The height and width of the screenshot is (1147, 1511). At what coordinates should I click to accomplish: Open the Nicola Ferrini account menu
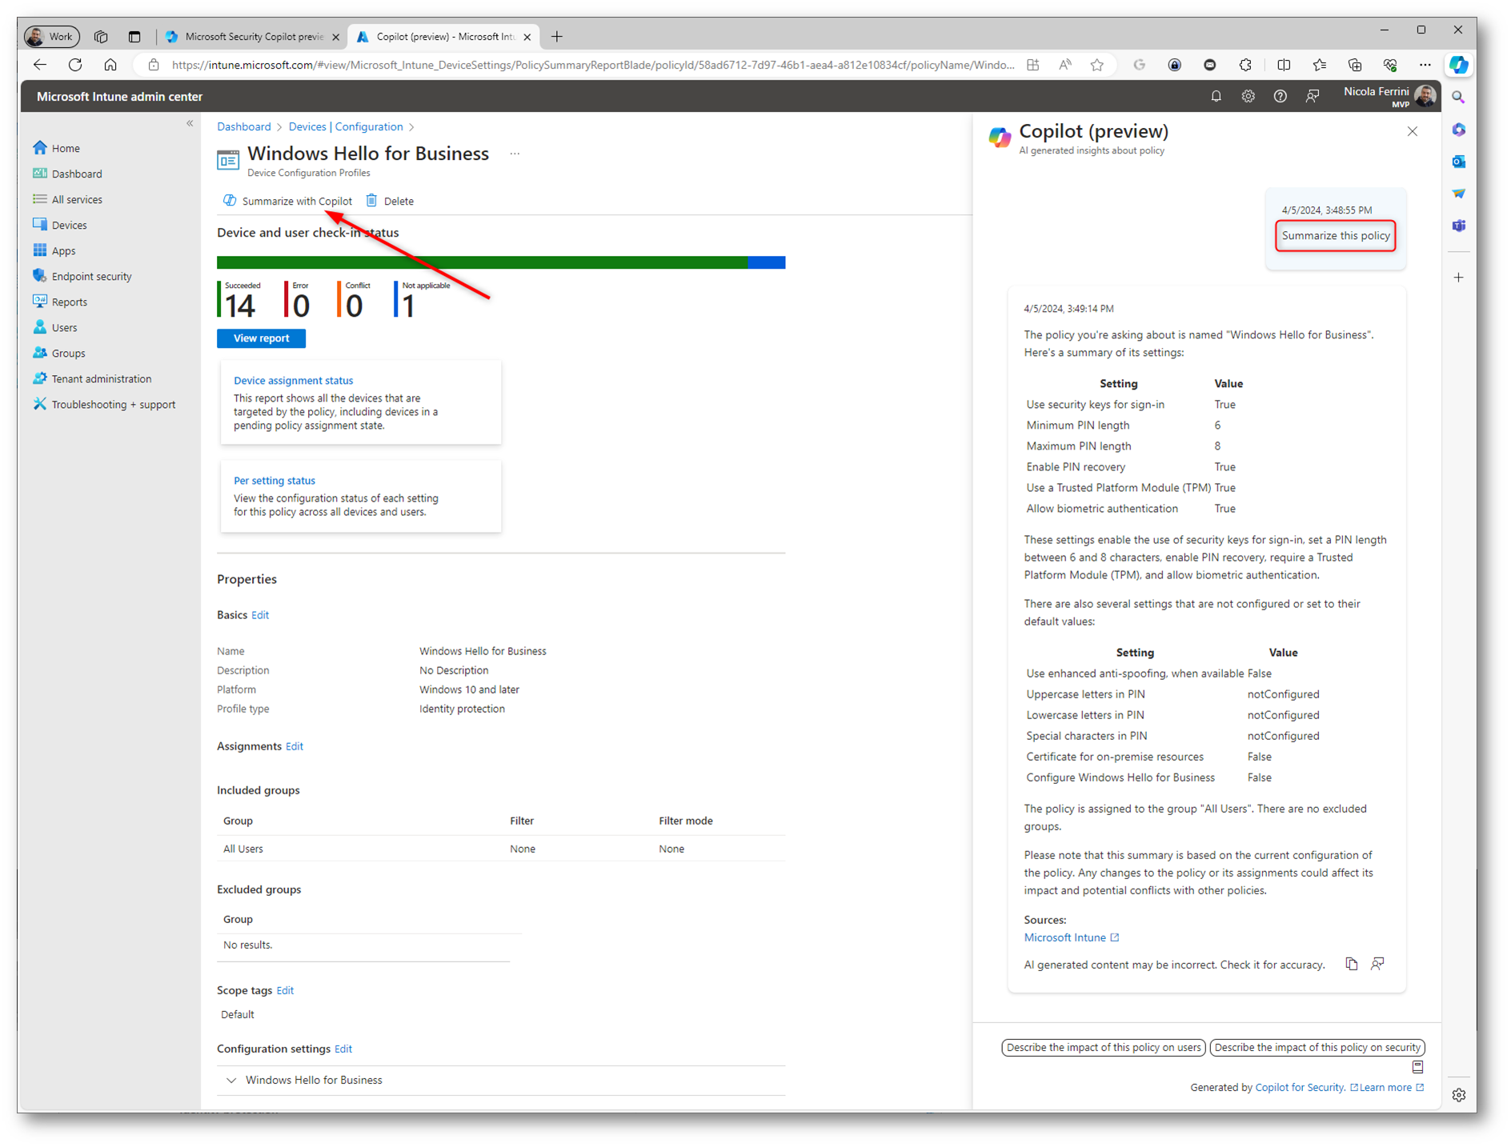click(x=1388, y=96)
